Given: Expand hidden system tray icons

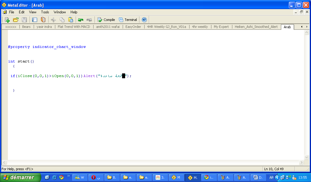Looking at the screenshot, I should tap(277, 177).
